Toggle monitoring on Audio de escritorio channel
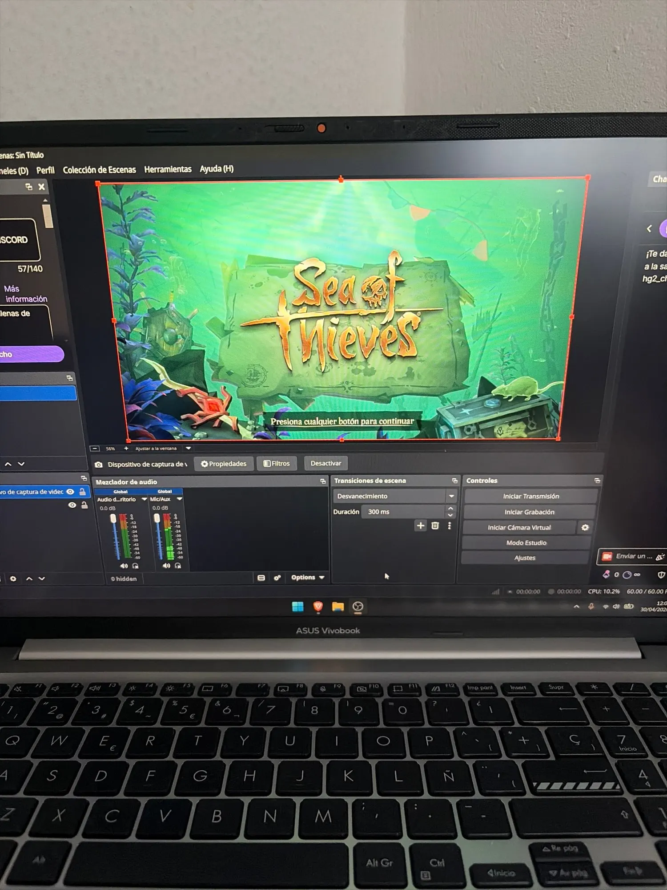 [135, 566]
